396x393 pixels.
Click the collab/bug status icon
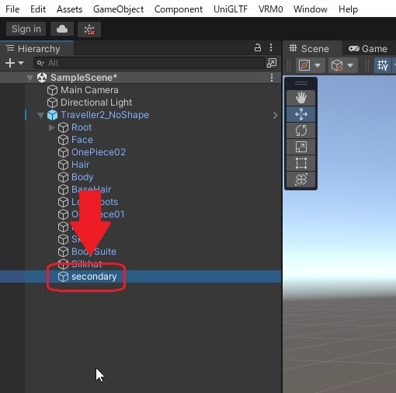click(89, 30)
